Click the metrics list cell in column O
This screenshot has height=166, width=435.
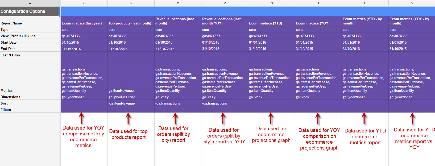(x=84, y=76)
